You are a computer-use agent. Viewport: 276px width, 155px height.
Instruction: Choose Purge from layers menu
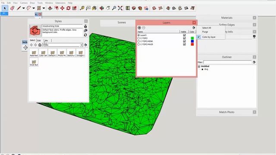[205, 32]
